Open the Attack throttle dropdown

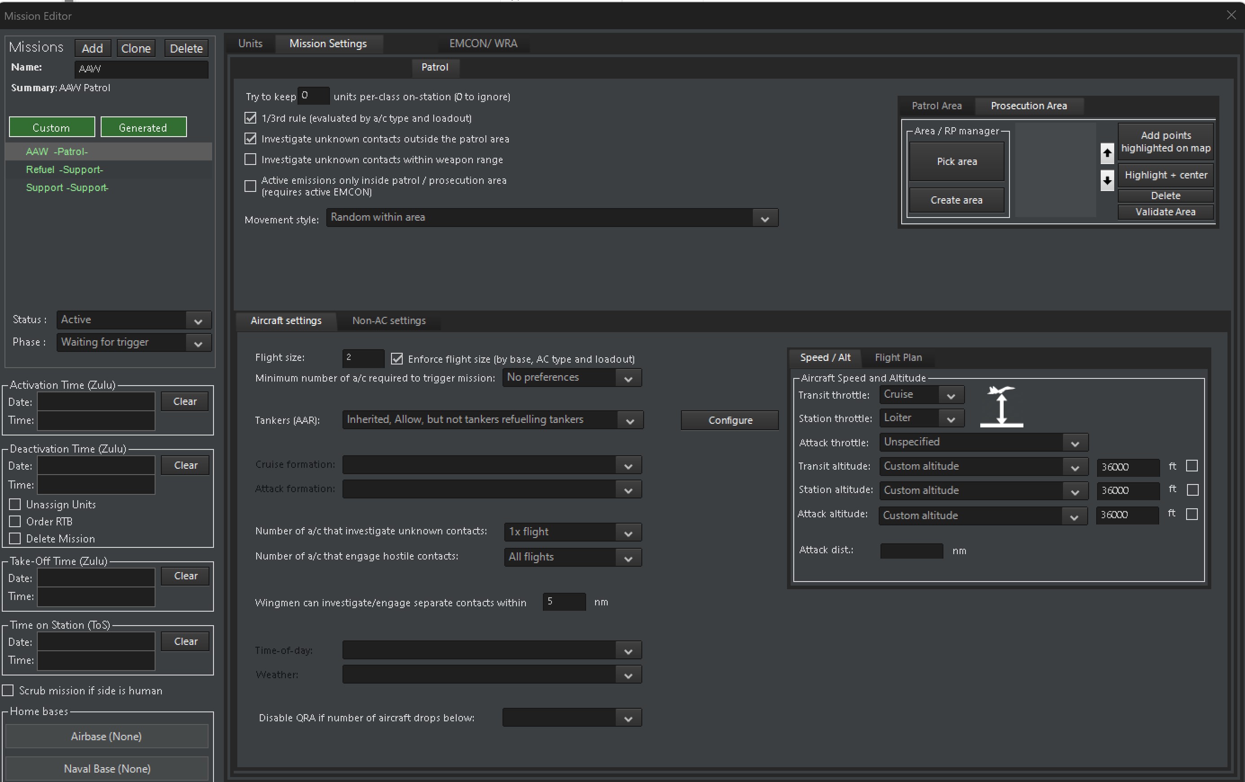point(983,442)
